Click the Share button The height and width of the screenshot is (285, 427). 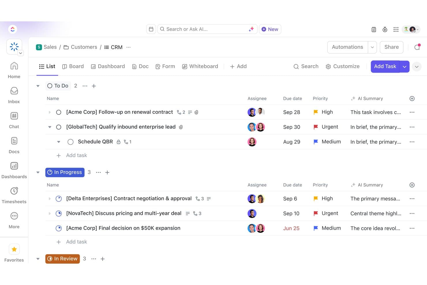pyautogui.click(x=392, y=47)
